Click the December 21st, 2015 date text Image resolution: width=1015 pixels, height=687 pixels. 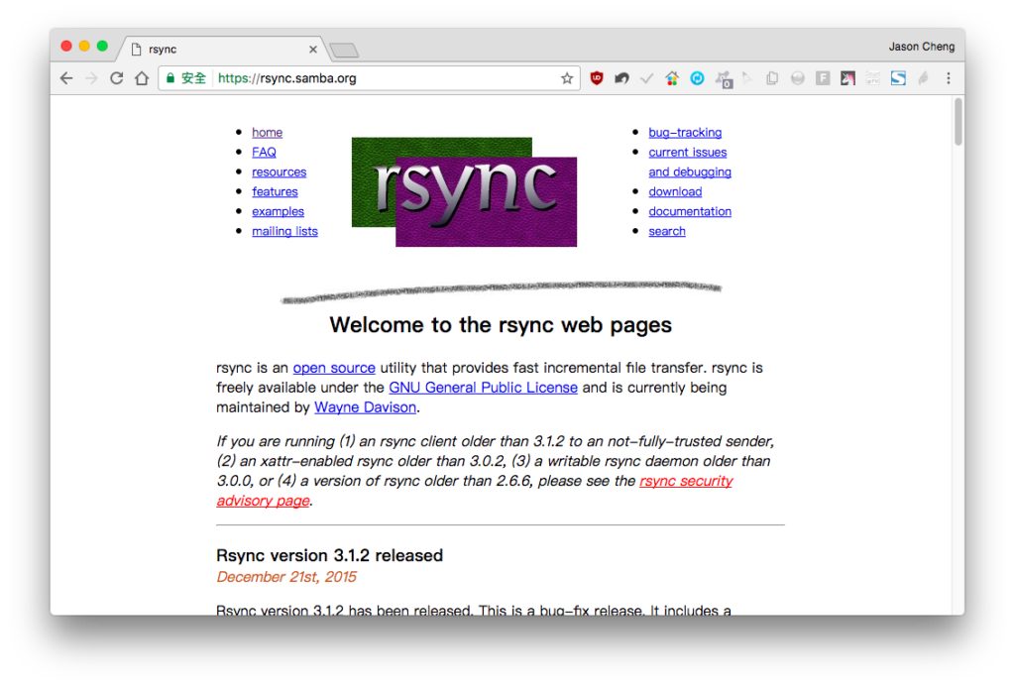[286, 577]
